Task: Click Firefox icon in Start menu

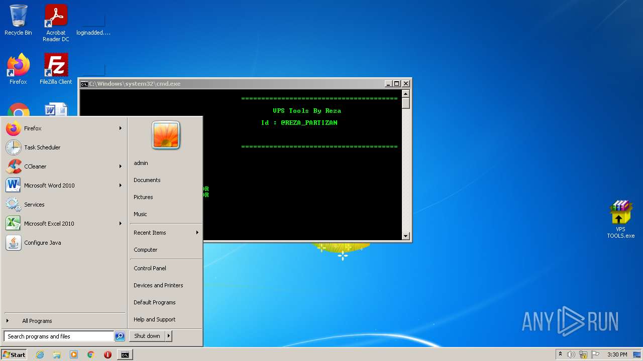Action: coord(14,128)
